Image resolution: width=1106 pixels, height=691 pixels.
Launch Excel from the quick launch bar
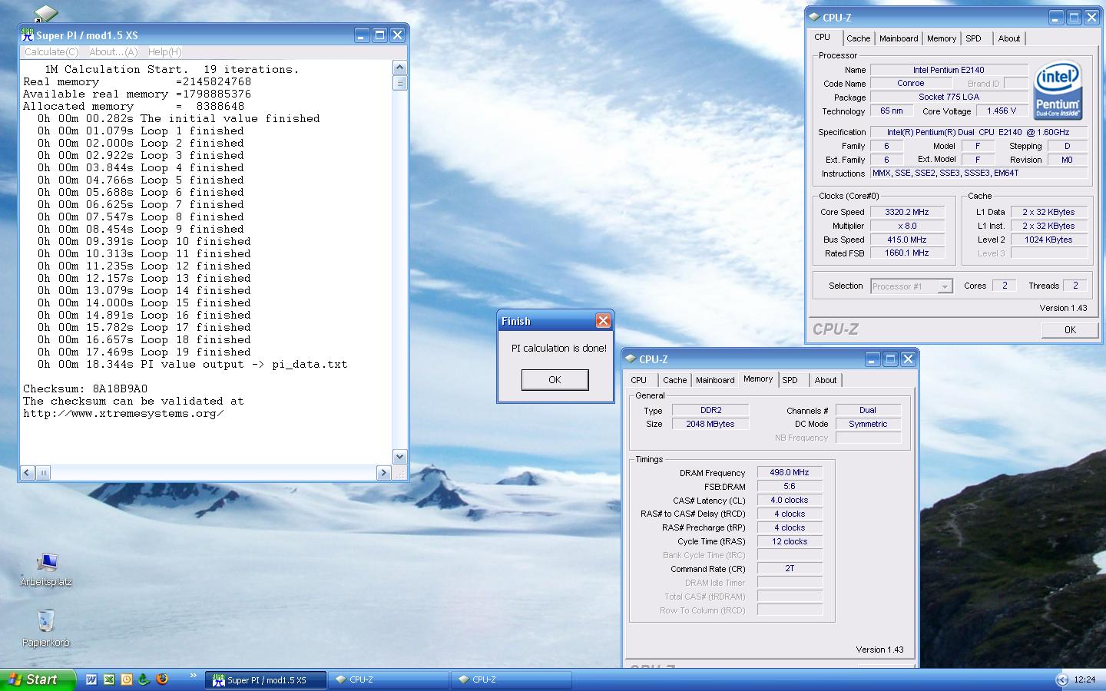(x=109, y=679)
